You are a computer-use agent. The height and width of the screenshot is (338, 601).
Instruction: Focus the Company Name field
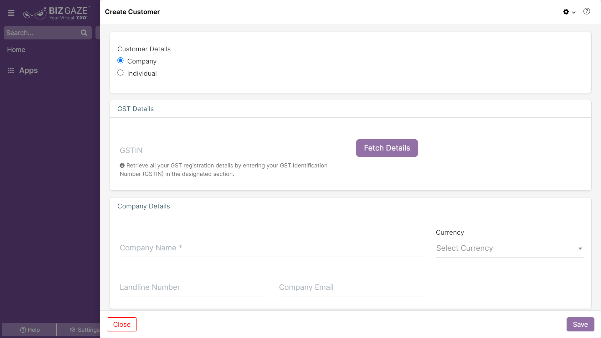(x=271, y=248)
